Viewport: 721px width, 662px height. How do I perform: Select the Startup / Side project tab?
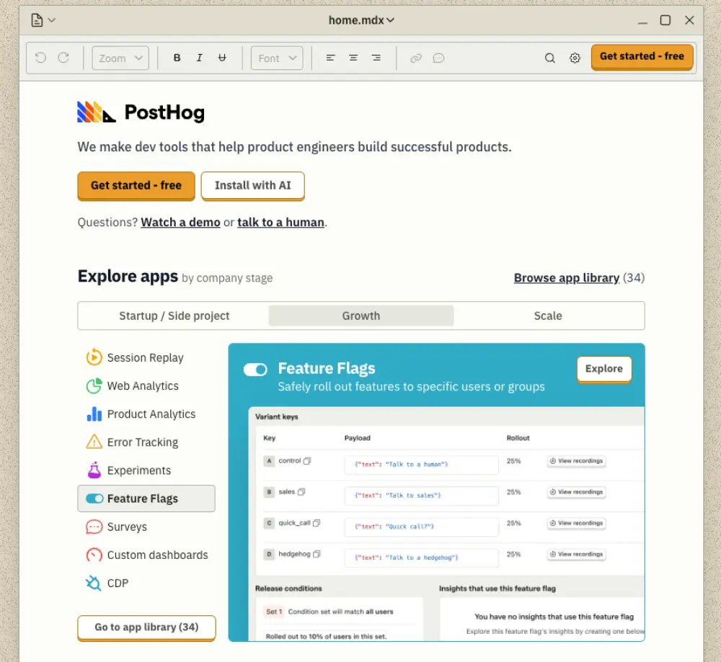tap(173, 316)
